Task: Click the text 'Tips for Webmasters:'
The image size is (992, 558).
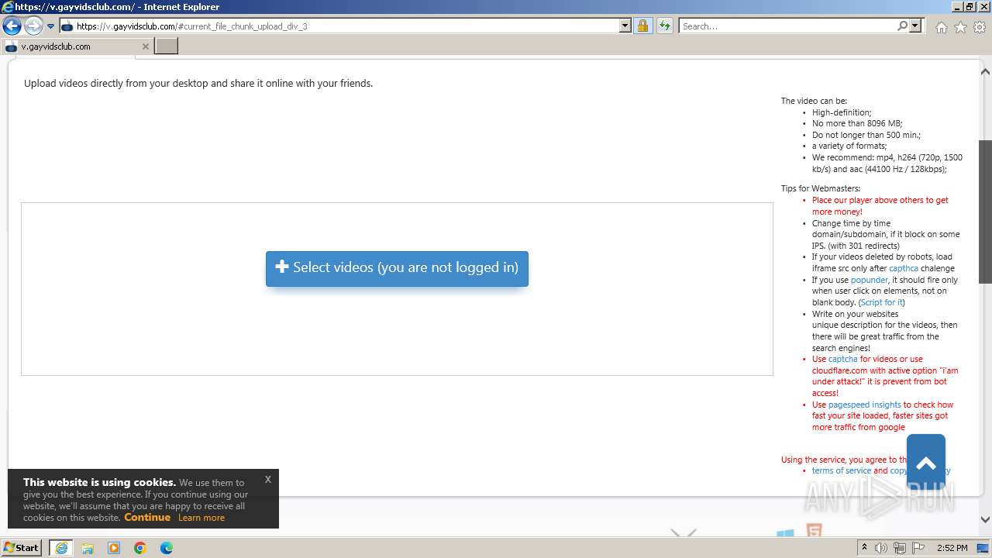Action: pyautogui.click(x=821, y=188)
